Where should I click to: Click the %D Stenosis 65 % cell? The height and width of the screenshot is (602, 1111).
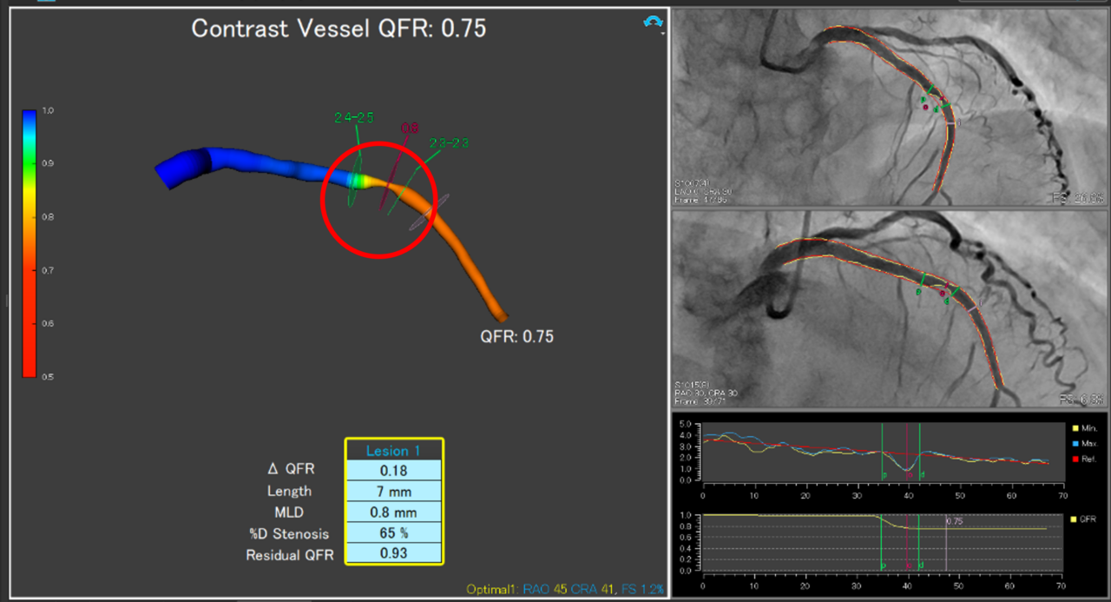393,533
